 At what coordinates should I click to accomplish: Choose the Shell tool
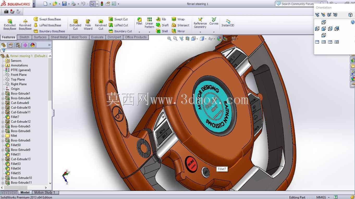tap(162, 31)
